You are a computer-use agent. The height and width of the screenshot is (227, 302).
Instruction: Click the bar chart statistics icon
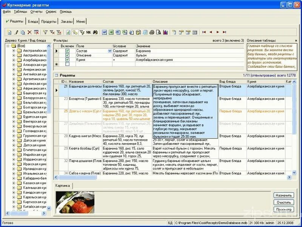point(165,32)
